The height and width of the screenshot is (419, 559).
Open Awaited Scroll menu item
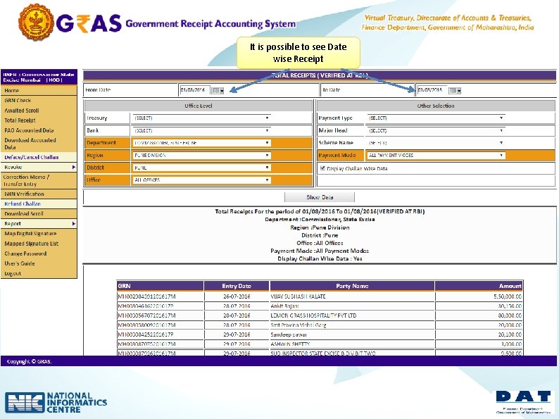39,111
